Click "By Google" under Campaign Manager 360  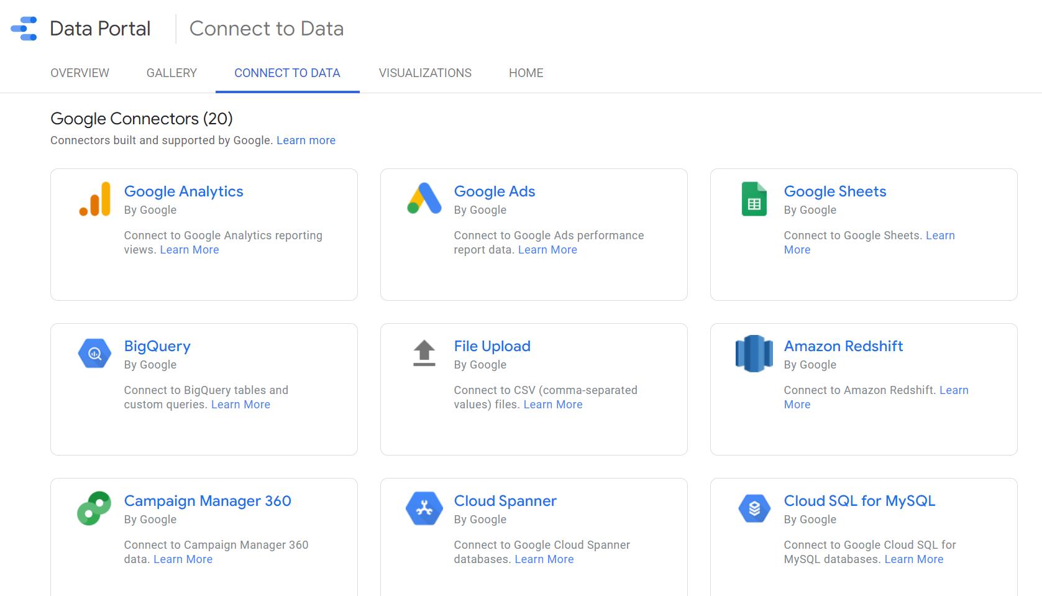150,520
